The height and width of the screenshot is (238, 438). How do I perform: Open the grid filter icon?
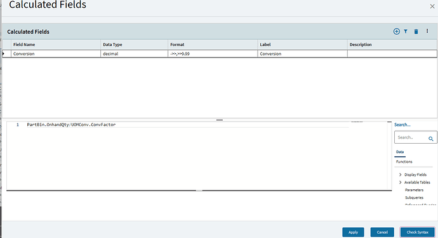tap(406, 32)
